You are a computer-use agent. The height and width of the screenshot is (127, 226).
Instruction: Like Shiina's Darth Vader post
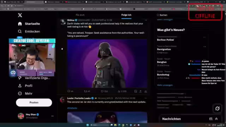click(x=102, y=91)
